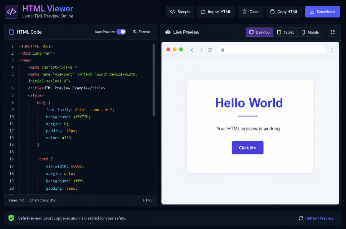Place cursor on the DOCTYPE line
Image resolution: width=346 pixels, height=229 pixels.
(x=36, y=46)
